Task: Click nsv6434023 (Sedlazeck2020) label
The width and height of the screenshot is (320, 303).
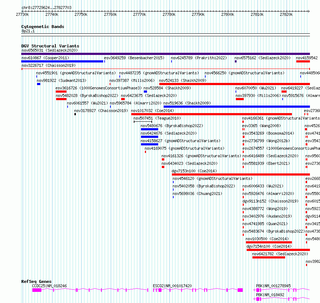Action: click(x=189, y=163)
